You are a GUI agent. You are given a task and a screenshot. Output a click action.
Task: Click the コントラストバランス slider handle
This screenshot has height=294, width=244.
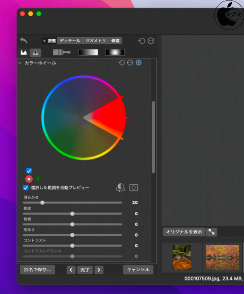(x=72, y=257)
